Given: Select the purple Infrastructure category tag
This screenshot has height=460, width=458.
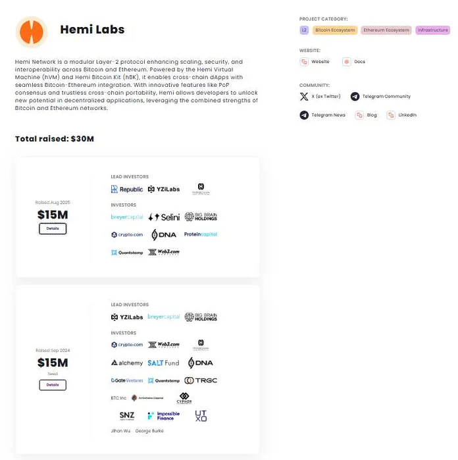Looking at the screenshot, I should tap(432, 30).
